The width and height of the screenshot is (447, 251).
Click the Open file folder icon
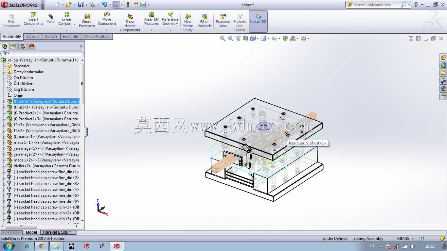[x=69, y=5]
